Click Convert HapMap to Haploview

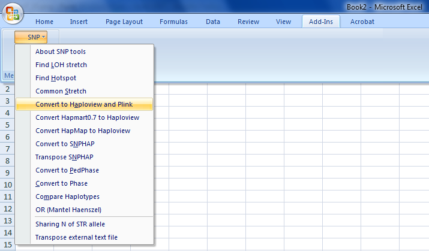click(83, 131)
